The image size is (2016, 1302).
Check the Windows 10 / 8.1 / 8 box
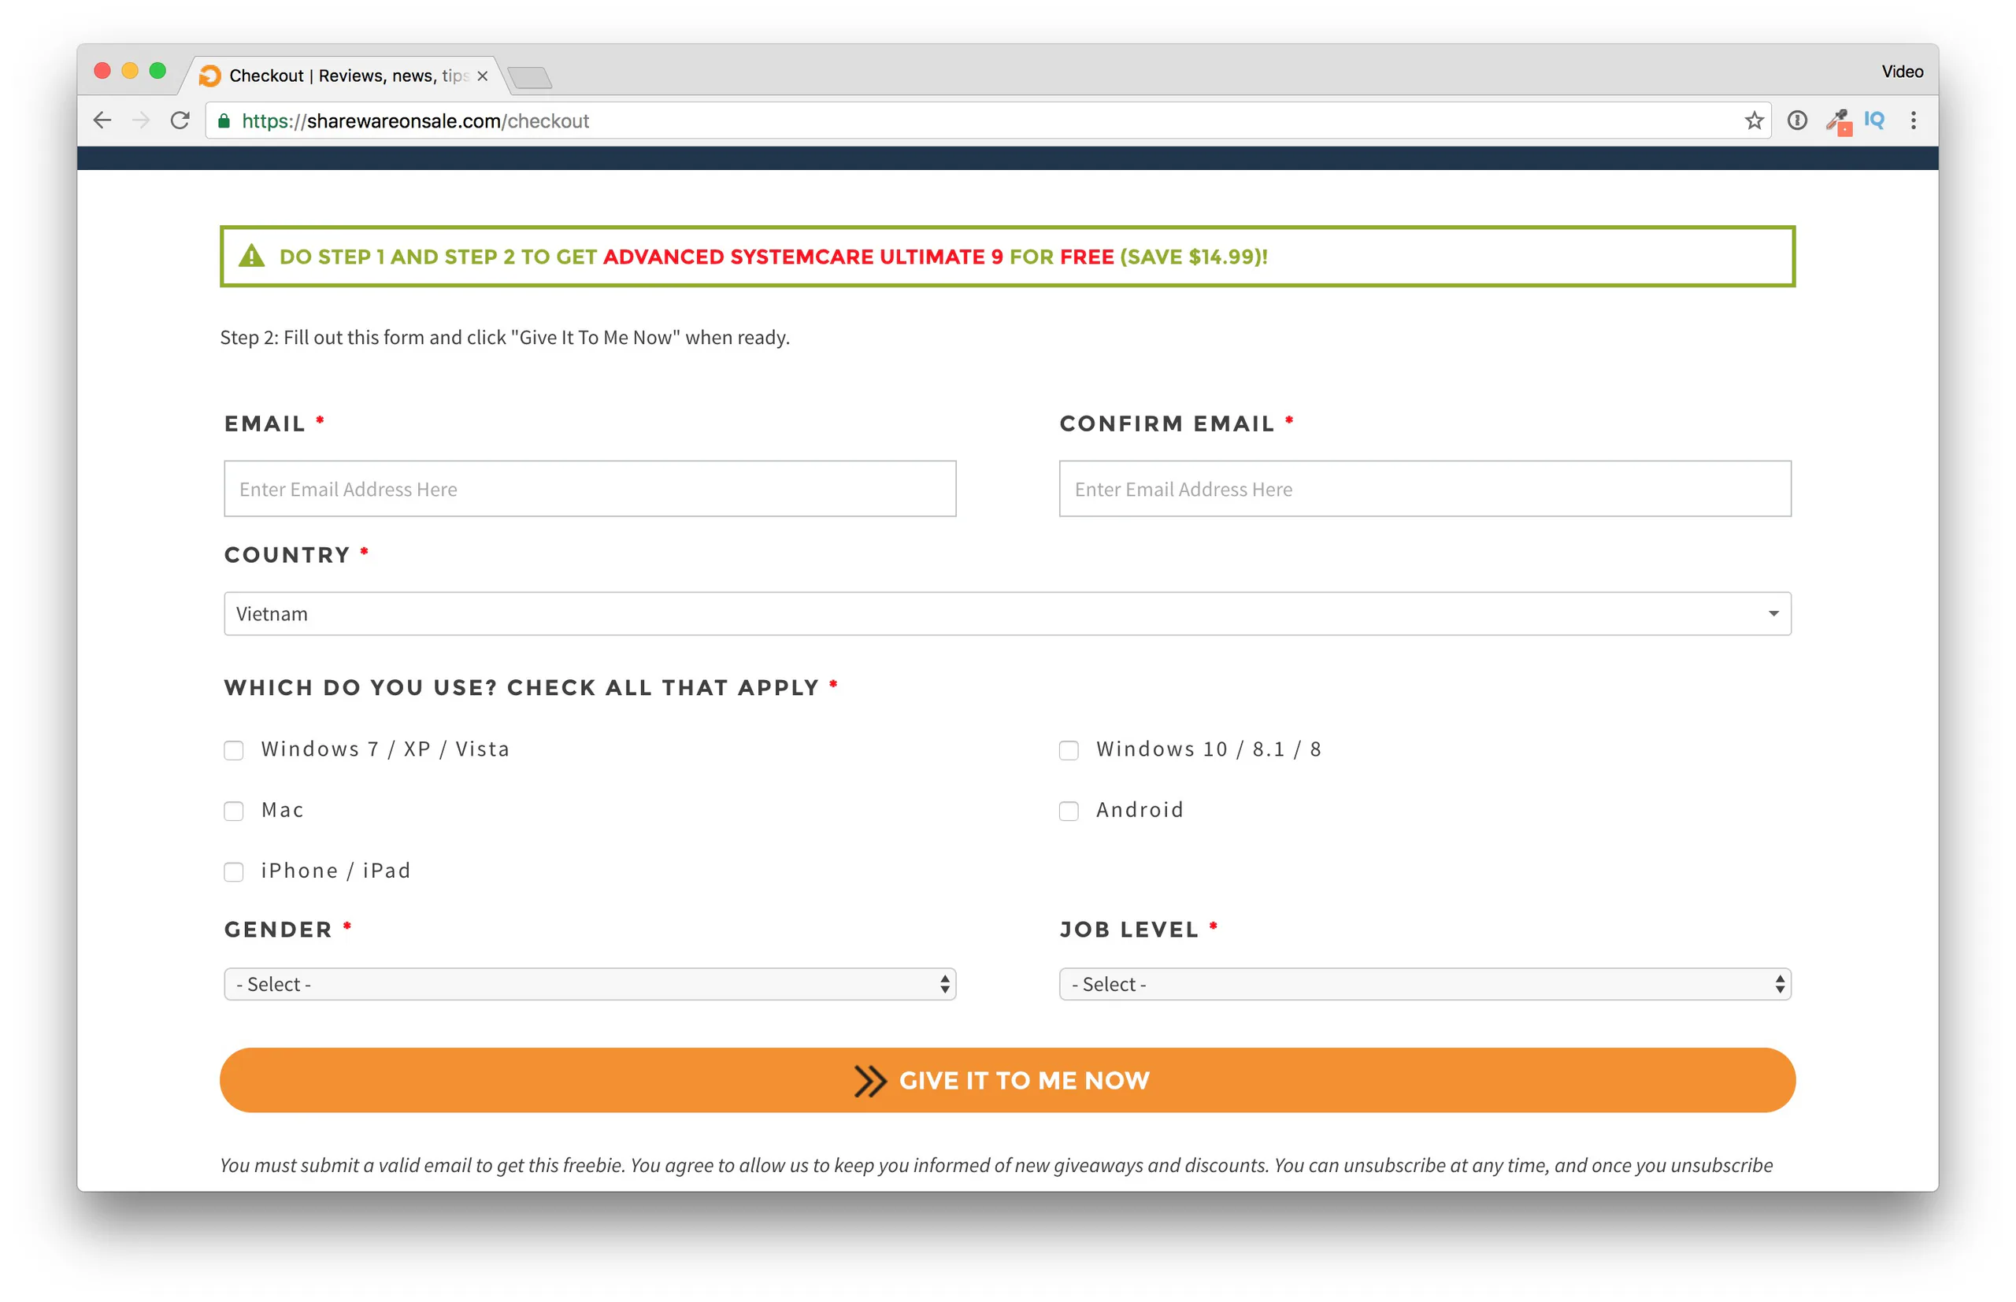tap(1069, 750)
